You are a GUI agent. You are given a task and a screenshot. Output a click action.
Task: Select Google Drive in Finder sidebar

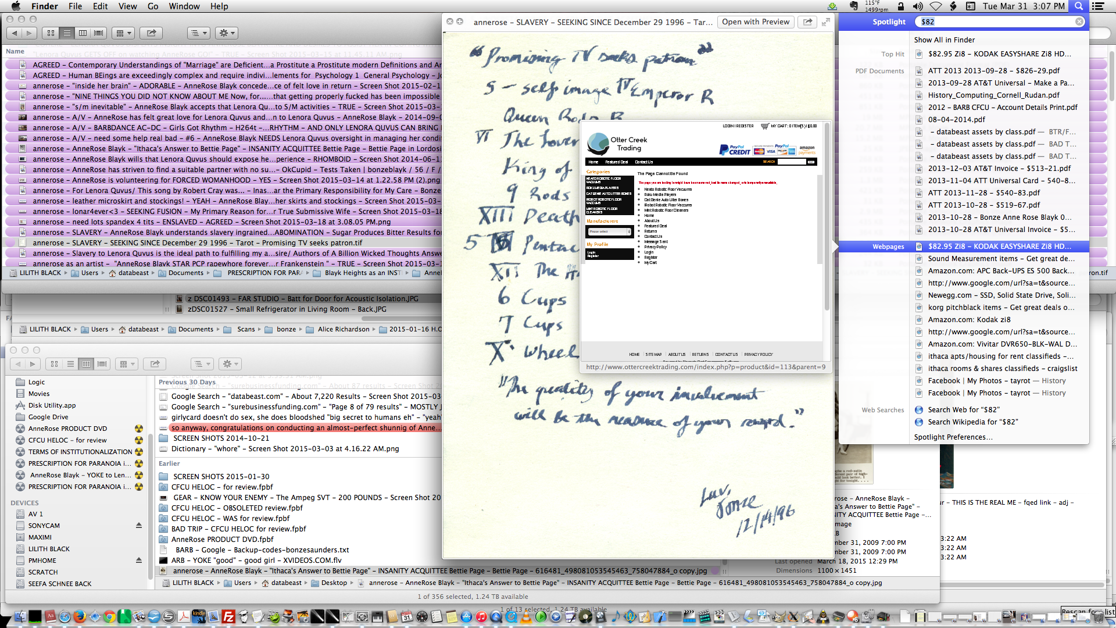point(48,417)
